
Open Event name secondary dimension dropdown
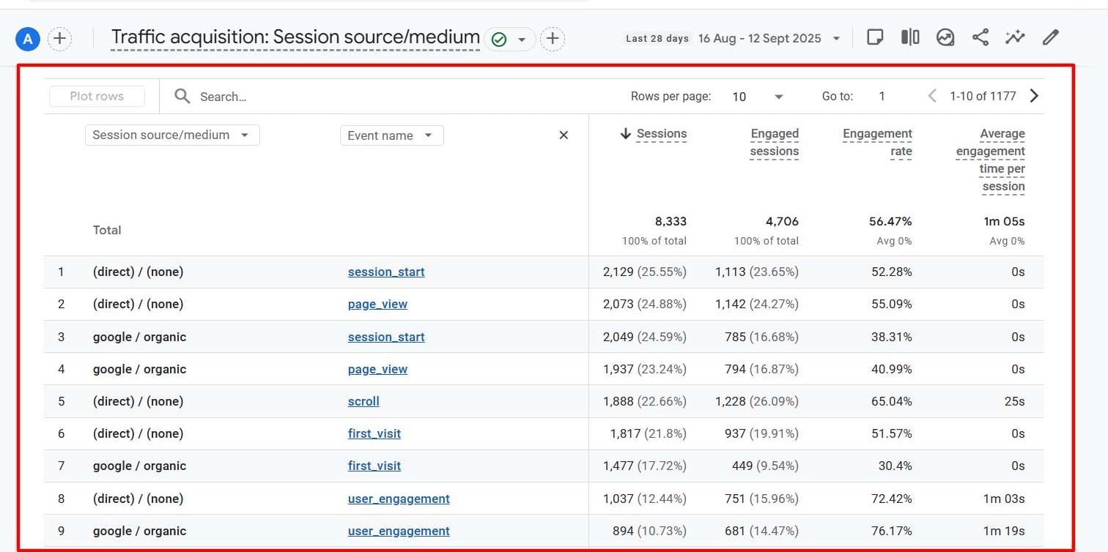pos(391,135)
